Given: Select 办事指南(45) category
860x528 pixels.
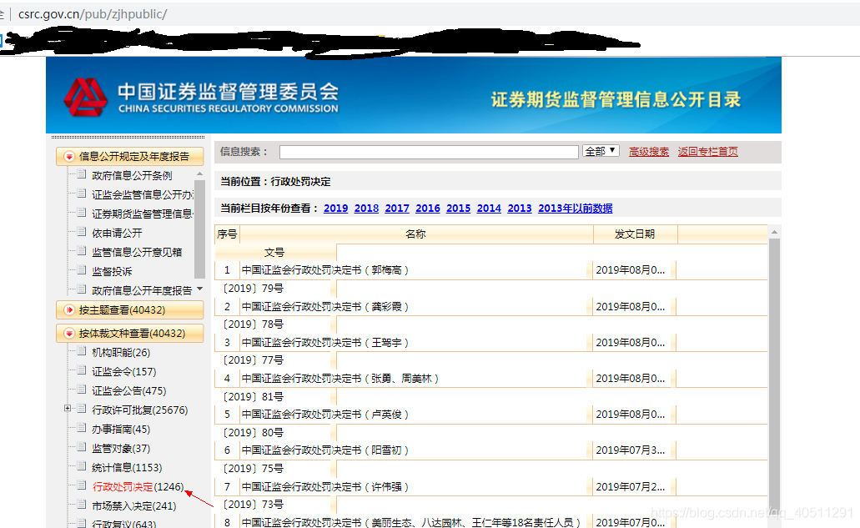Looking at the screenshot, I should click(121, 430).
